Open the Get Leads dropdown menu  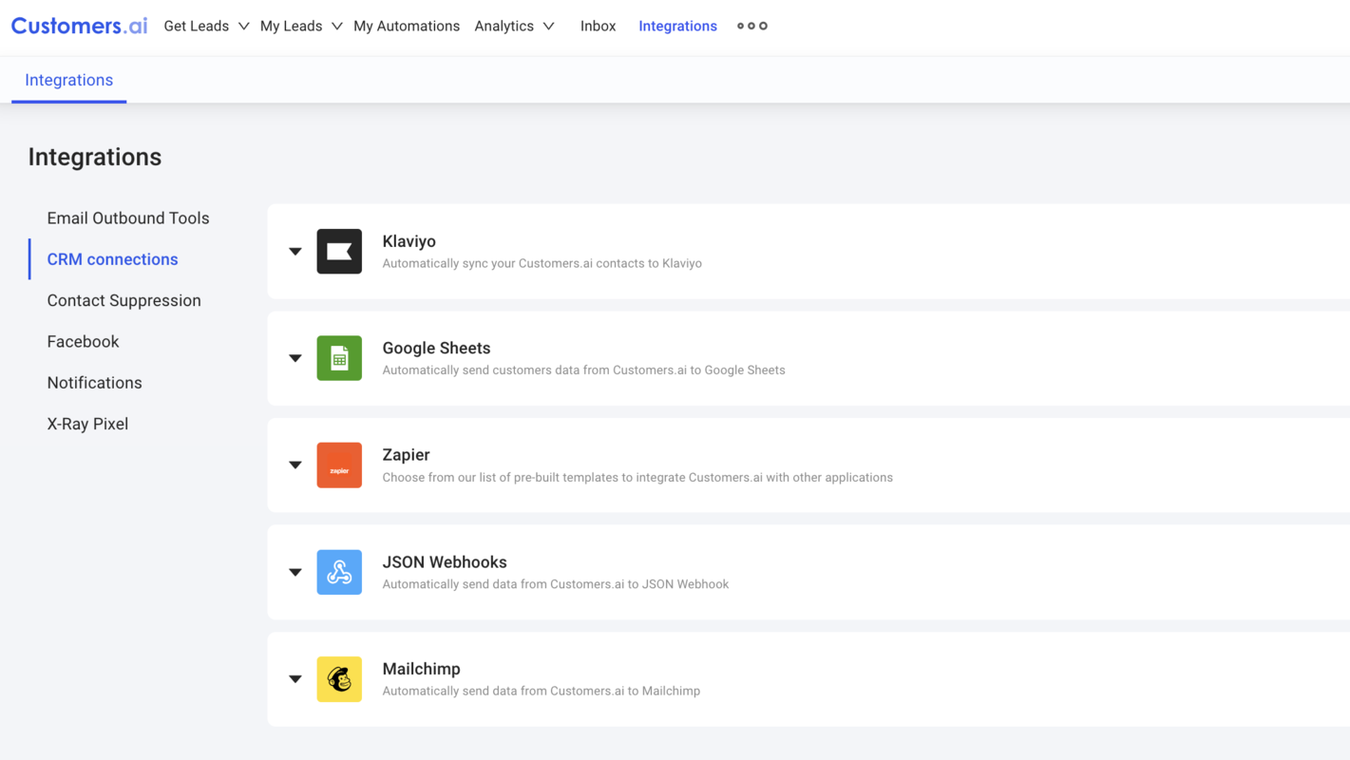[x=205, y=26]
